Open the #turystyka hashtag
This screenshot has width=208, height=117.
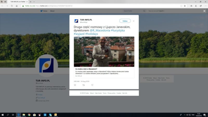(118, 30)
